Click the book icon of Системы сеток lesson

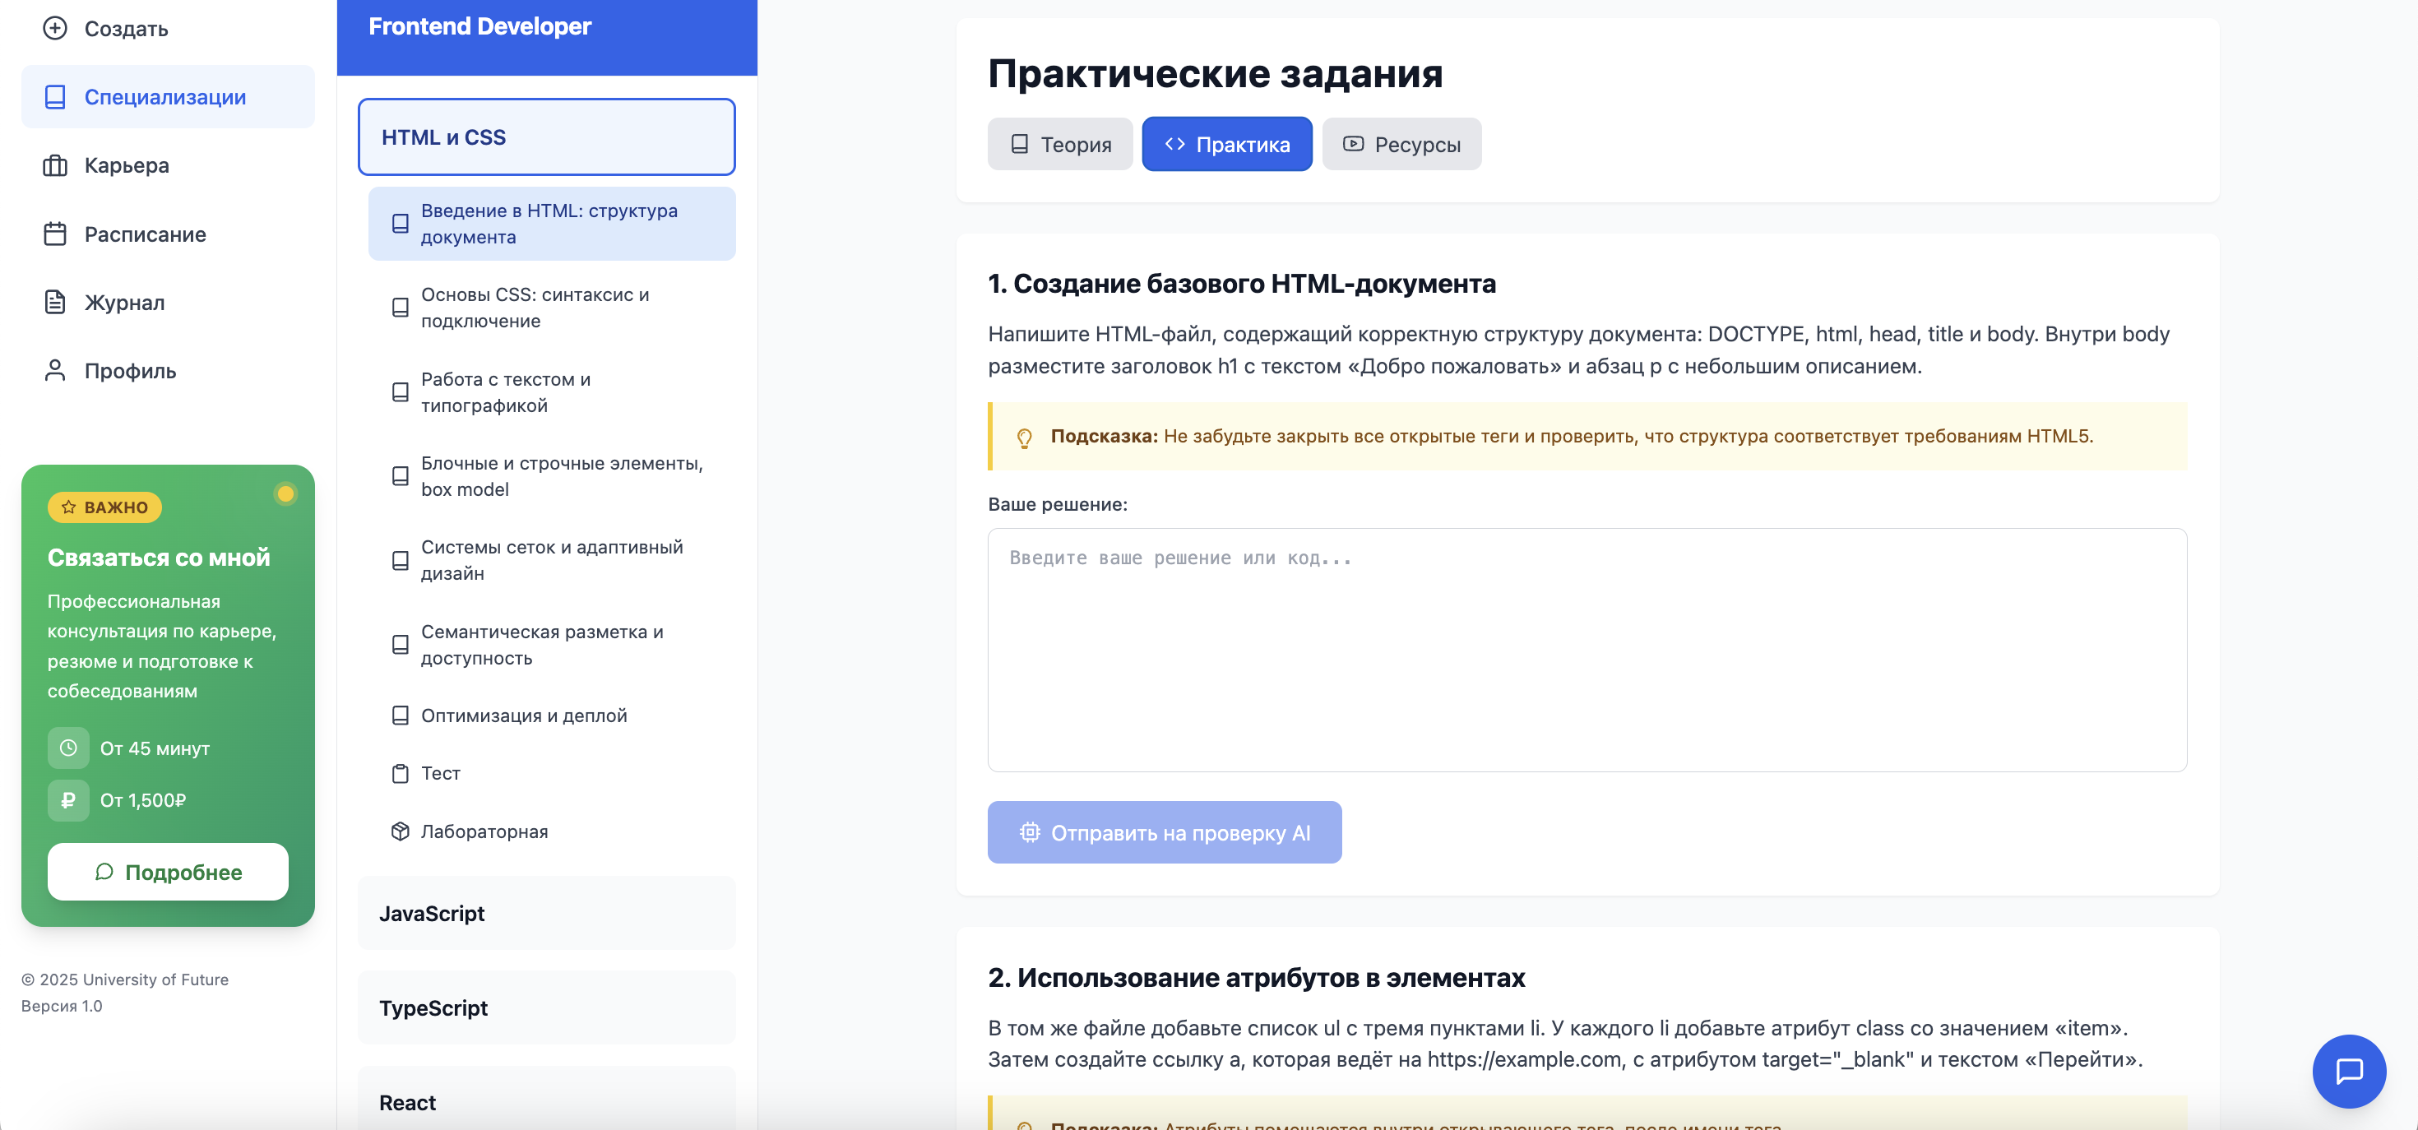click(400, 560)
